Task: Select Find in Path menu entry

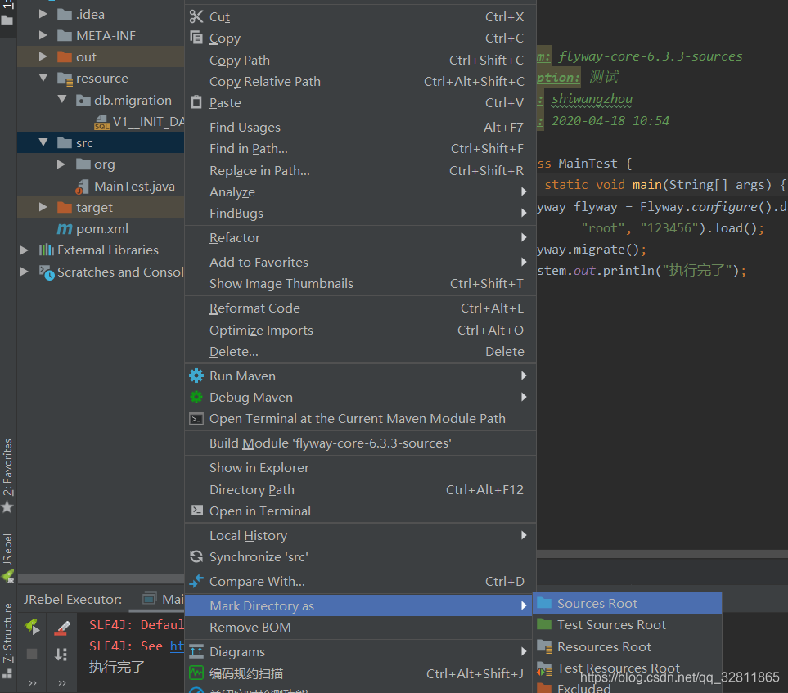Action: pyautogui.click(x=360, y=149)
